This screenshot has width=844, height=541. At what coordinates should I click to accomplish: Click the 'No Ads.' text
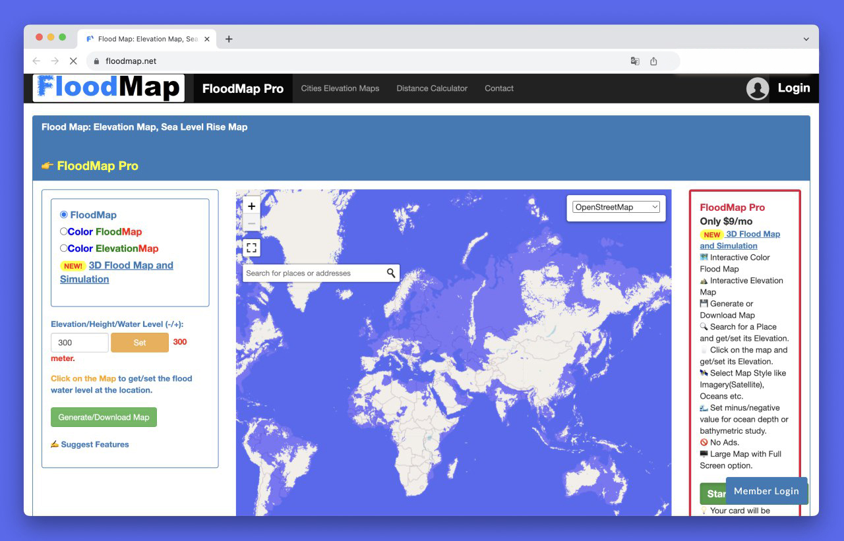725,442
